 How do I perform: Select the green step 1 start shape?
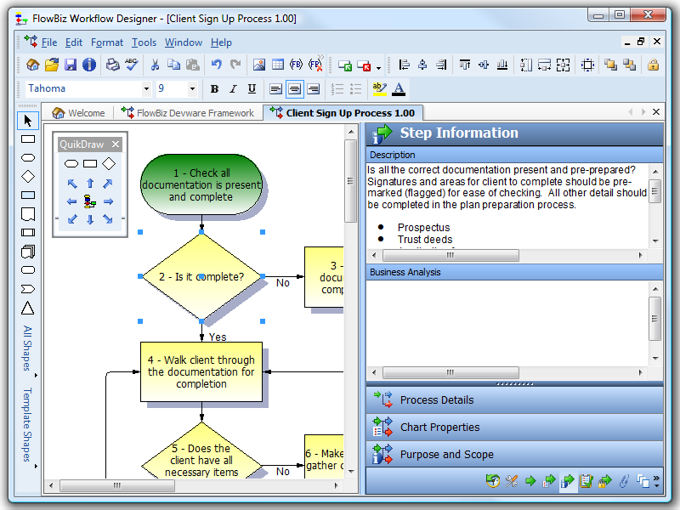[x=201, y=184]
